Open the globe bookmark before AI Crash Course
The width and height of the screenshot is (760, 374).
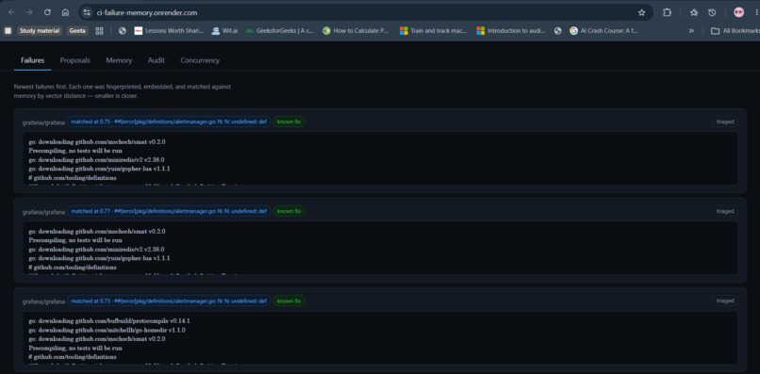pos(558,30)
